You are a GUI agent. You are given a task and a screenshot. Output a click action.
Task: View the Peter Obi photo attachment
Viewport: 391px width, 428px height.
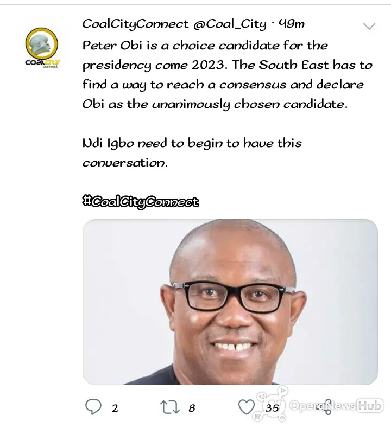point(230,302)
